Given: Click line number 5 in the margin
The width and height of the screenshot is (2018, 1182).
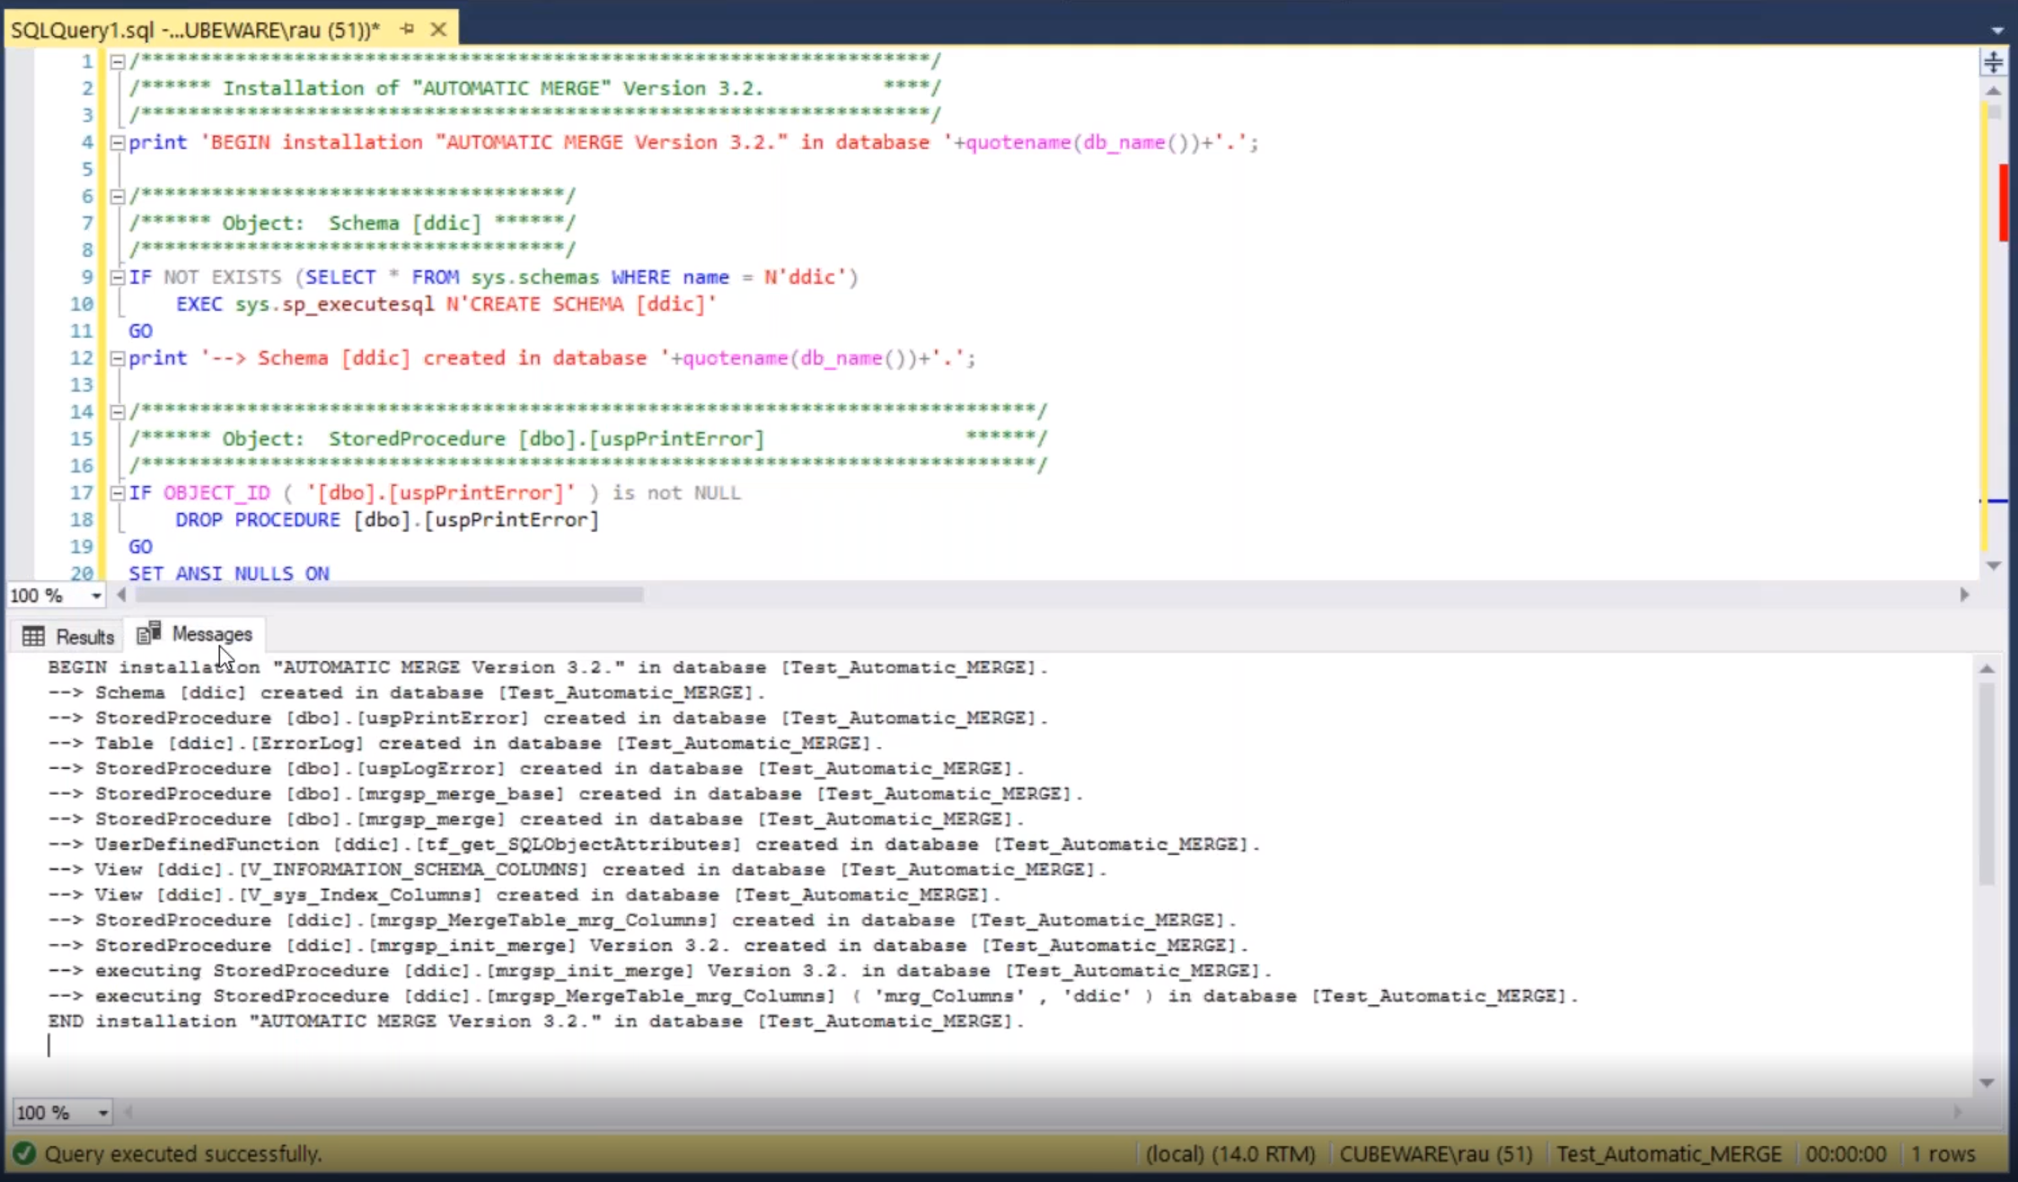Looking at the screenshot, I should (87, 170).
